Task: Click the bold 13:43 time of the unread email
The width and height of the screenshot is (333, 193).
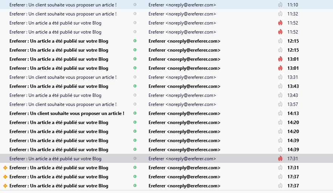Action: coord(293,86)
